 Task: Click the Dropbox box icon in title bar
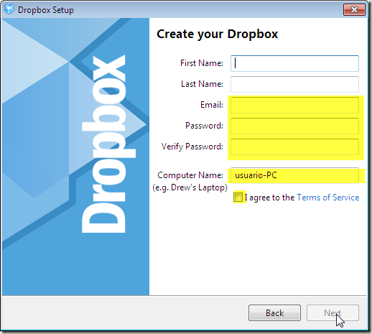(x=9, y=10)
